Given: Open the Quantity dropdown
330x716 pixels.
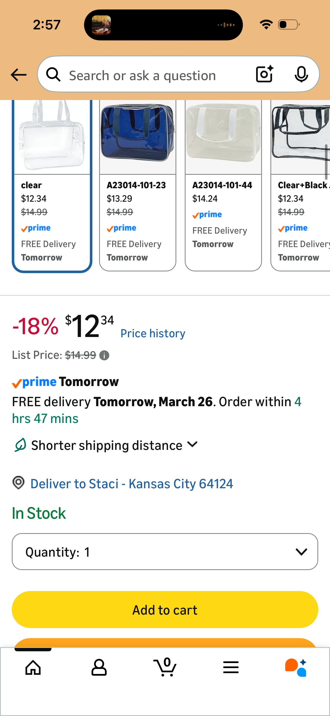Looking at the screenshot, I should [165, 552].
